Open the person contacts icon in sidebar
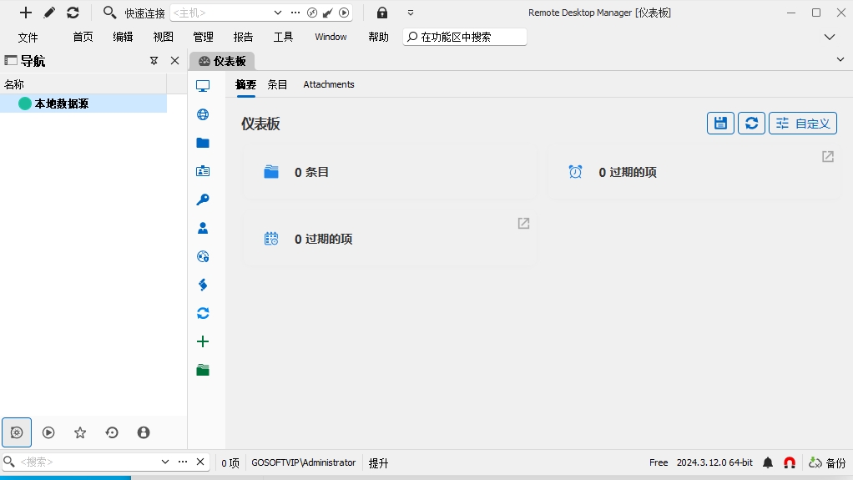The image size is (853, 480). (x=203, y=228)
